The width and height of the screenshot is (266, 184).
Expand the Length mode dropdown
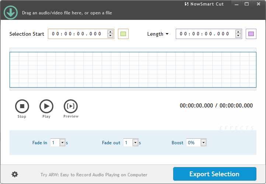pyautogui.click(x=158, y=34)
